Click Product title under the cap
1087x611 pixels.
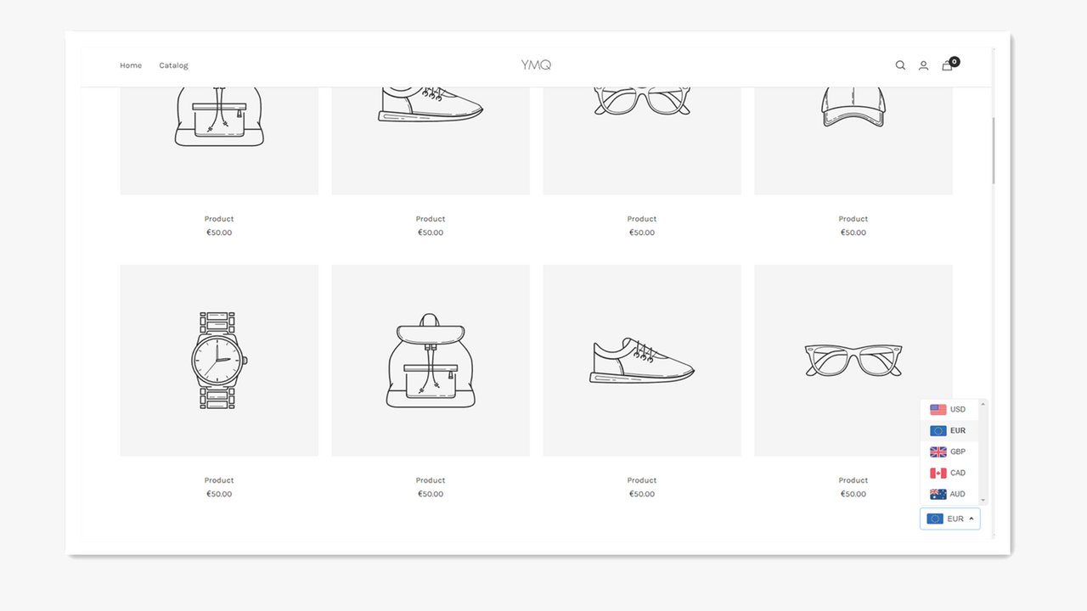(853, 219)
